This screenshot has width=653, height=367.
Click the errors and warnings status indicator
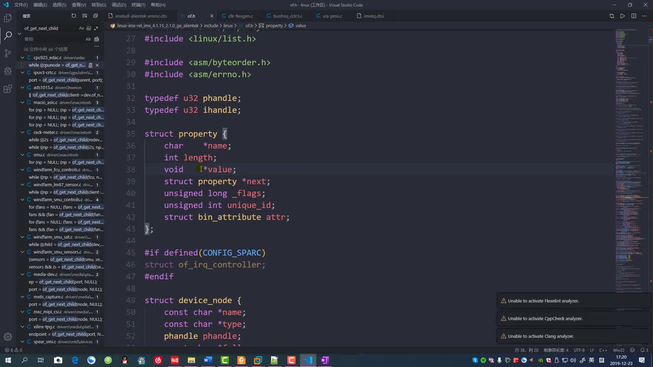point(13,350)
